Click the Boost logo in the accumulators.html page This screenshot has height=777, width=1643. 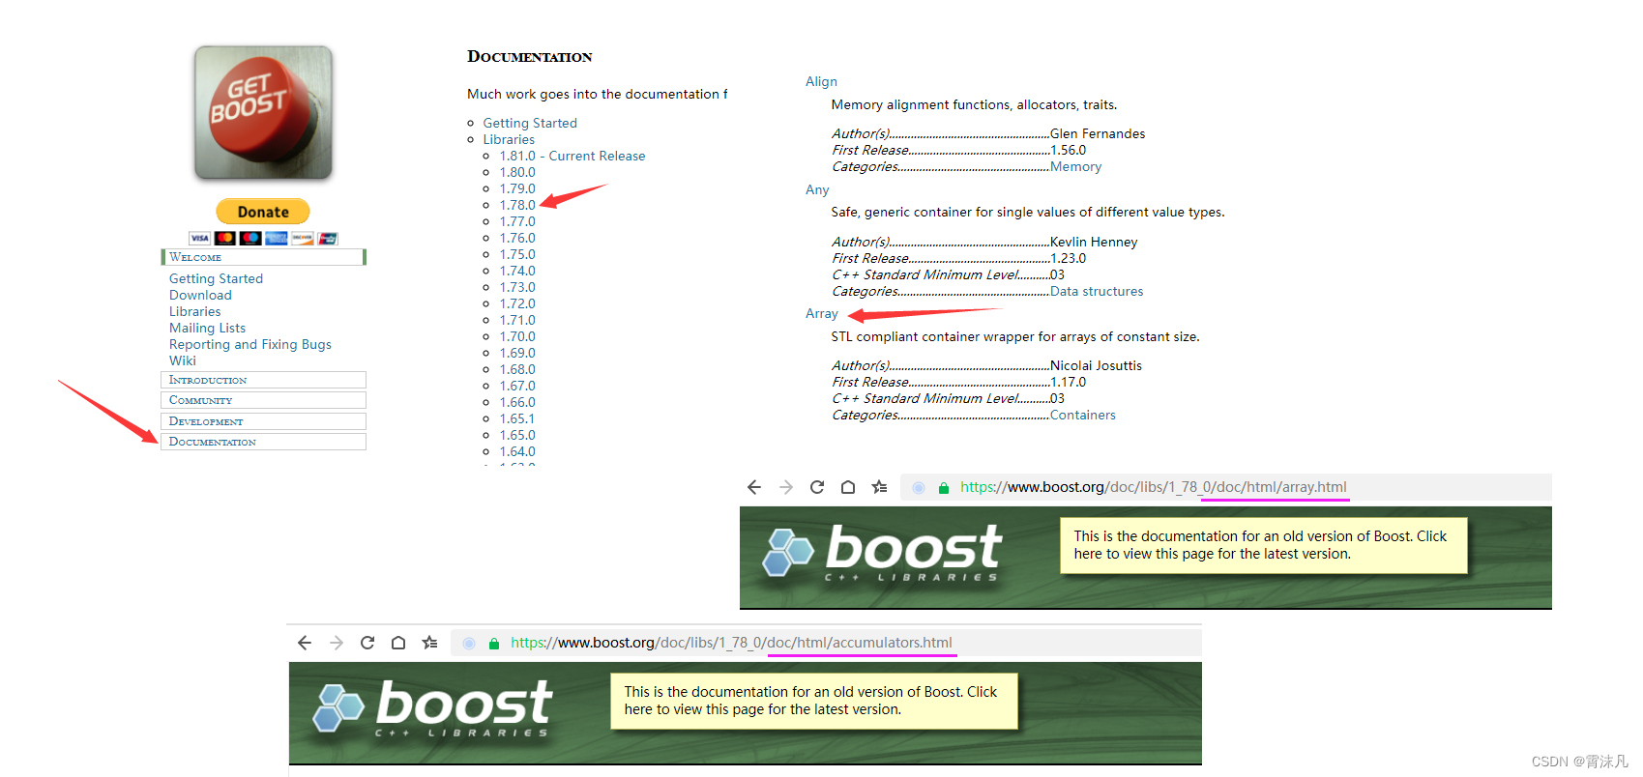432,708
